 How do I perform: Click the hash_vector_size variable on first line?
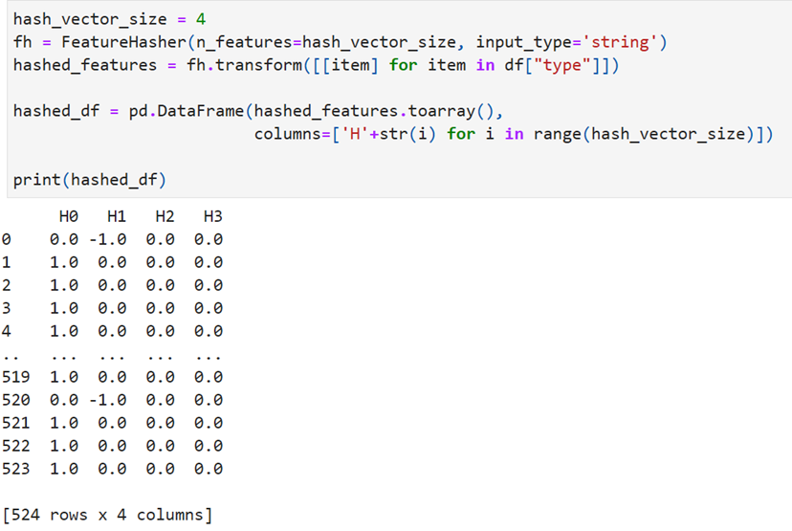(x=90, y=19)
